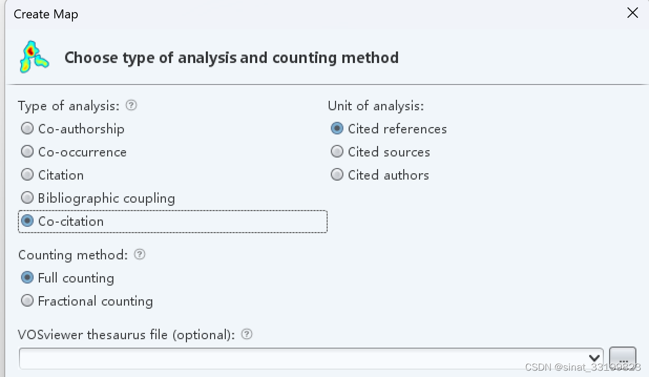Click help icon beside Counting method
649x377 pixels.
(x=140, y=255)
